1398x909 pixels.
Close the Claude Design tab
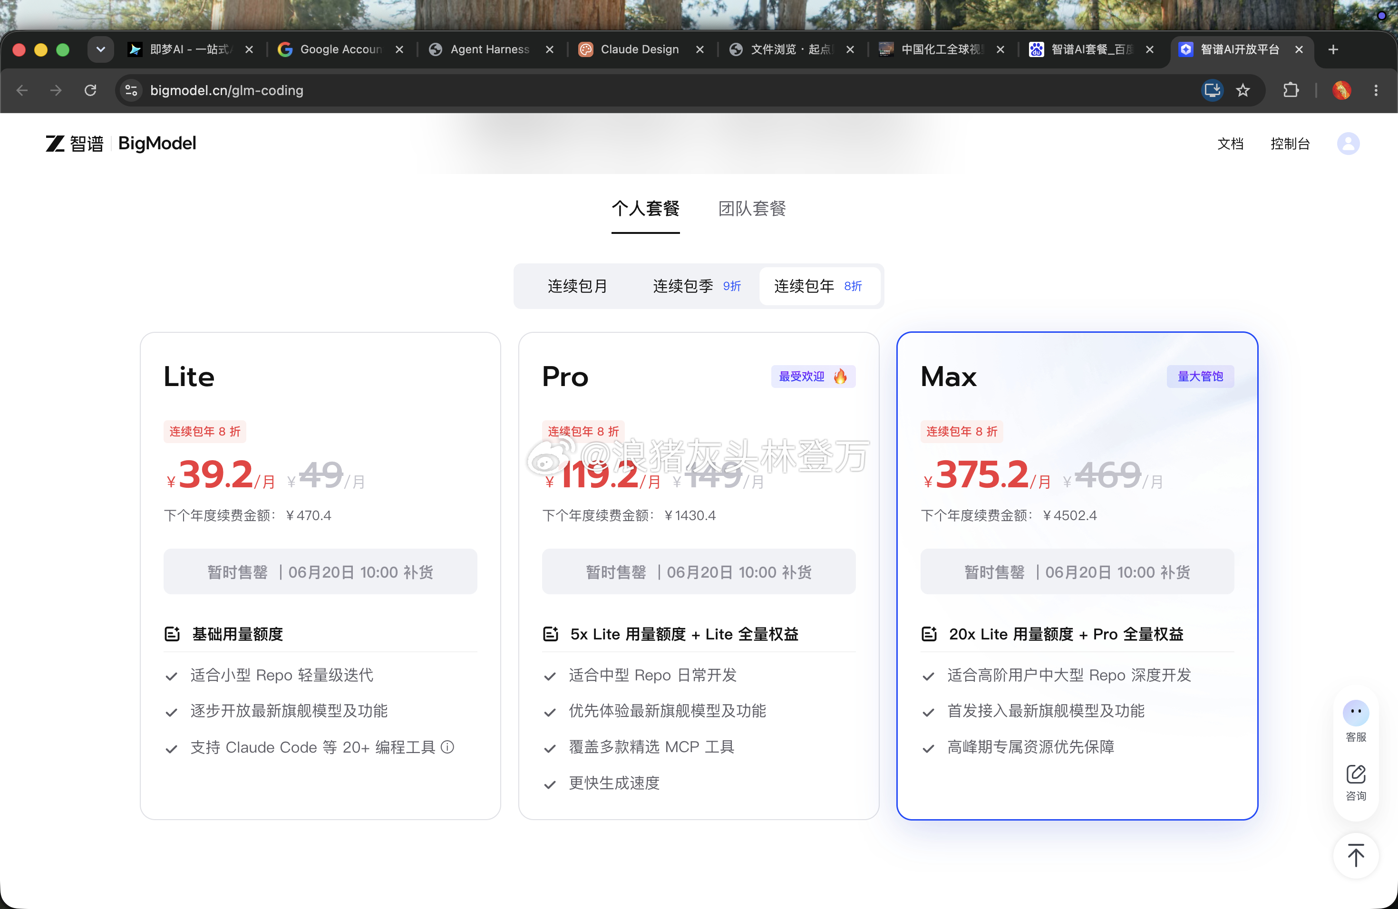[x=700, y=49]
